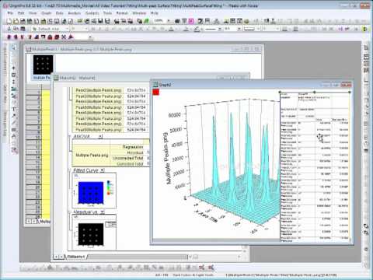The image size is (373, 280).
Task: Open the Help menu
Action: pyautogui.click(x=155, y=13)
